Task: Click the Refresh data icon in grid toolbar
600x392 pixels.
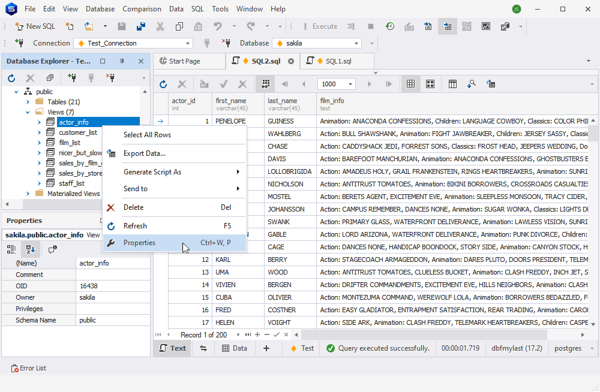Action: (x=163, y=84)
